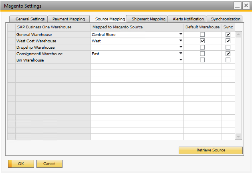Image resolution: width=252 pixels, height=173 pixels.
Task: Confirm settings with the OK button
Action: pyautogui.click(x=21, y=163)
